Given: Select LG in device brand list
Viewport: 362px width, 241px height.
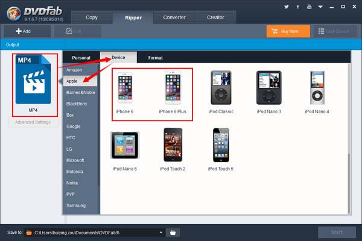Looking at the screenshot, I should pos(80,149).
